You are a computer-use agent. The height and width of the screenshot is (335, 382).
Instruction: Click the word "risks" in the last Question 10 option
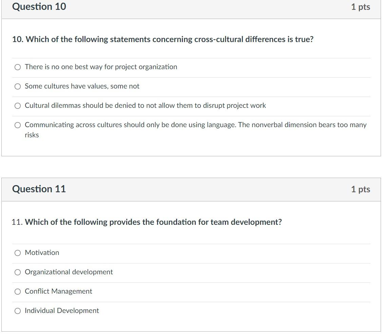(x=32, y=135)
